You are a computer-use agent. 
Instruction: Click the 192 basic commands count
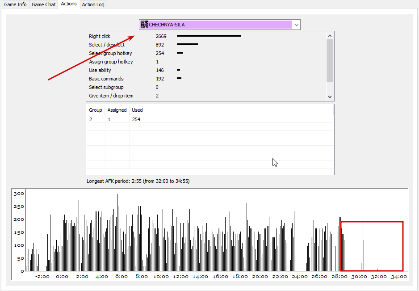click(160, 79)
